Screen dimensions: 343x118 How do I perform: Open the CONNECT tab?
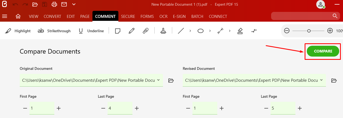point(218,16)
